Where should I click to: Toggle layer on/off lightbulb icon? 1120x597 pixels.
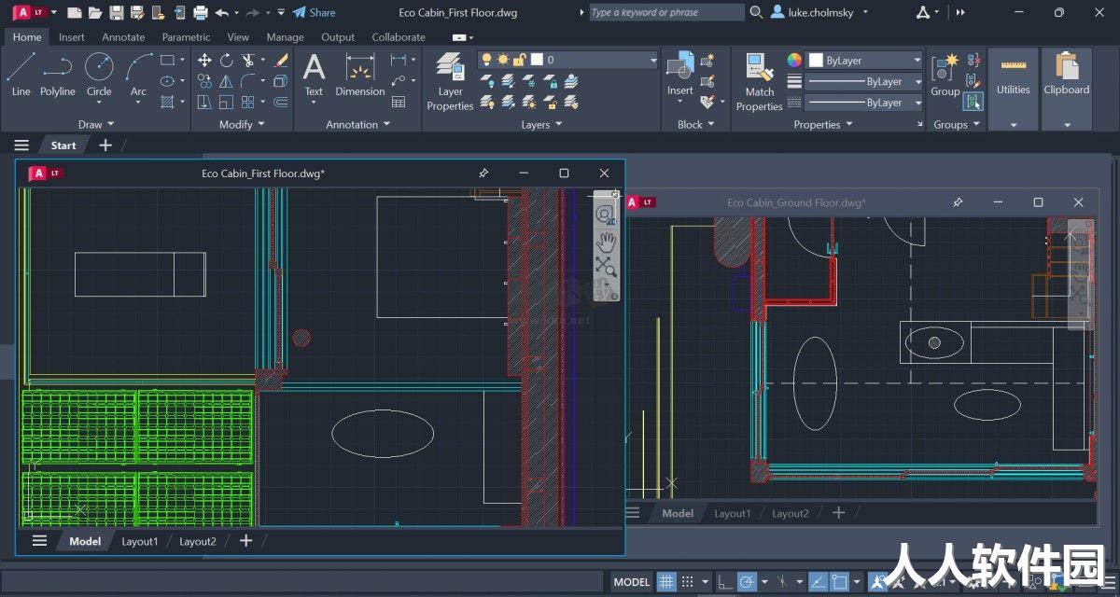487,60
